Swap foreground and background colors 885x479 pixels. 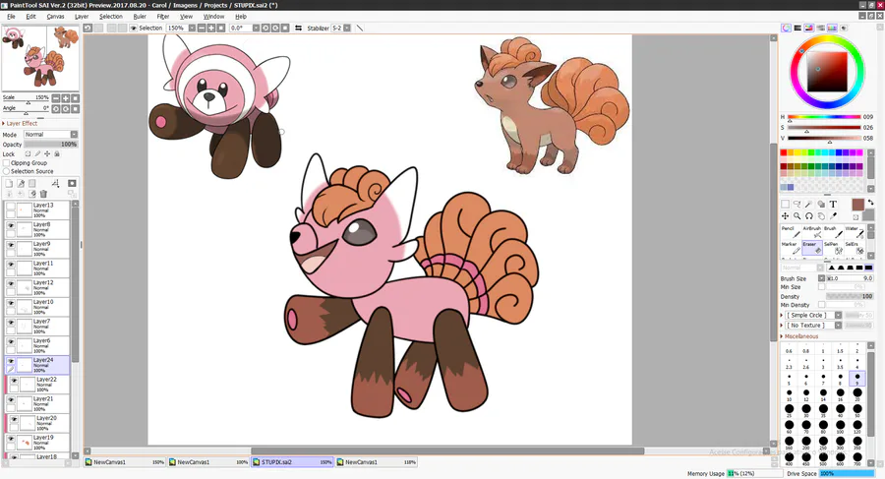pos(870,203)
